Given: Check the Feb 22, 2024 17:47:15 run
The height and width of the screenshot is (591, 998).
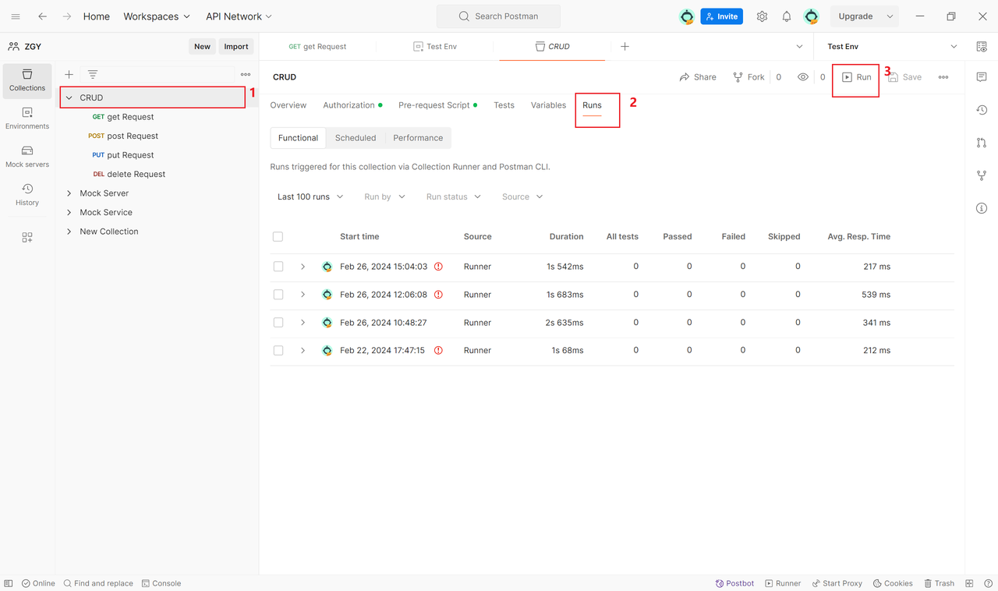Looking at the screenshot, I should pyautogui.click(x=278, y=351).
